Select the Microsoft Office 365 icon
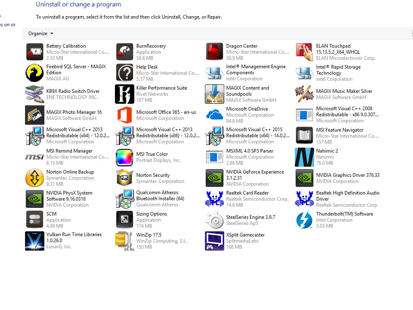This screenshot has height=310, width=413. [125, 115]
